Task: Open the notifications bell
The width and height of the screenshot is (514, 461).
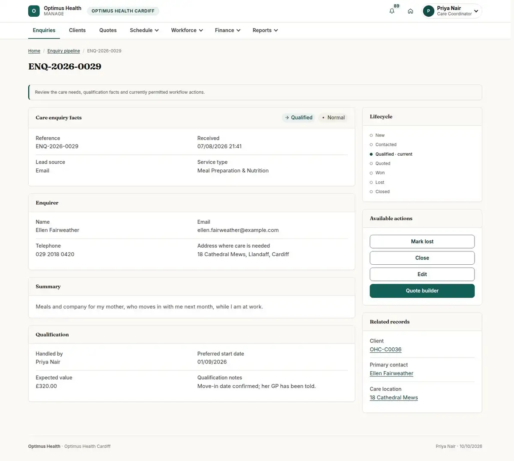Action: coord(392,11)
